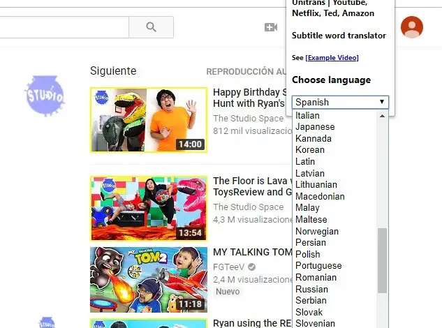The width and height of the screenshot is (442, 328).
Task: Open The Studio Space channel under Floor is Lava
Action: [x=248, y=207]
